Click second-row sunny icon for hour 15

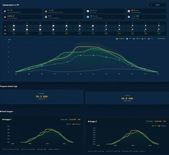coord(119,29)
